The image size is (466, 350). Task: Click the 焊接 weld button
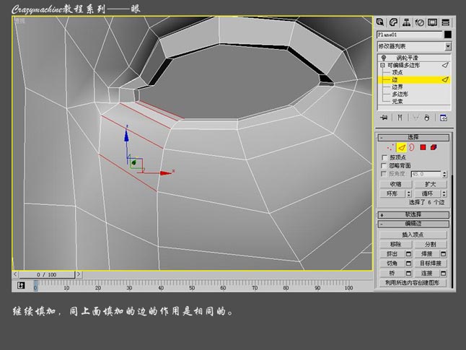tap(427, 254)
